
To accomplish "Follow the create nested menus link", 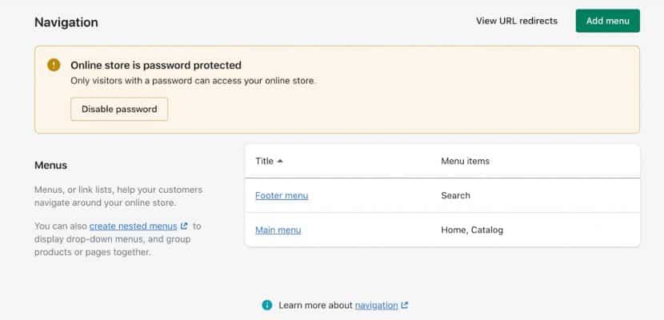I will click(133, 226).
